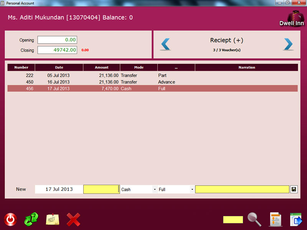Click the green refresh arrows icon
The width and height of the screenshot is (307, 230).
pyautogui.click(x=31, y=220)
